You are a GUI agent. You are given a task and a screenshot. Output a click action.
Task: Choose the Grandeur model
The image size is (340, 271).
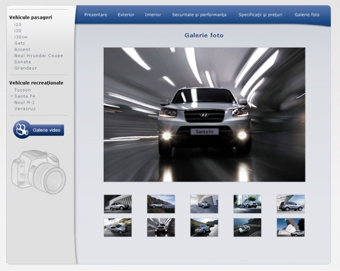(25, 68)
